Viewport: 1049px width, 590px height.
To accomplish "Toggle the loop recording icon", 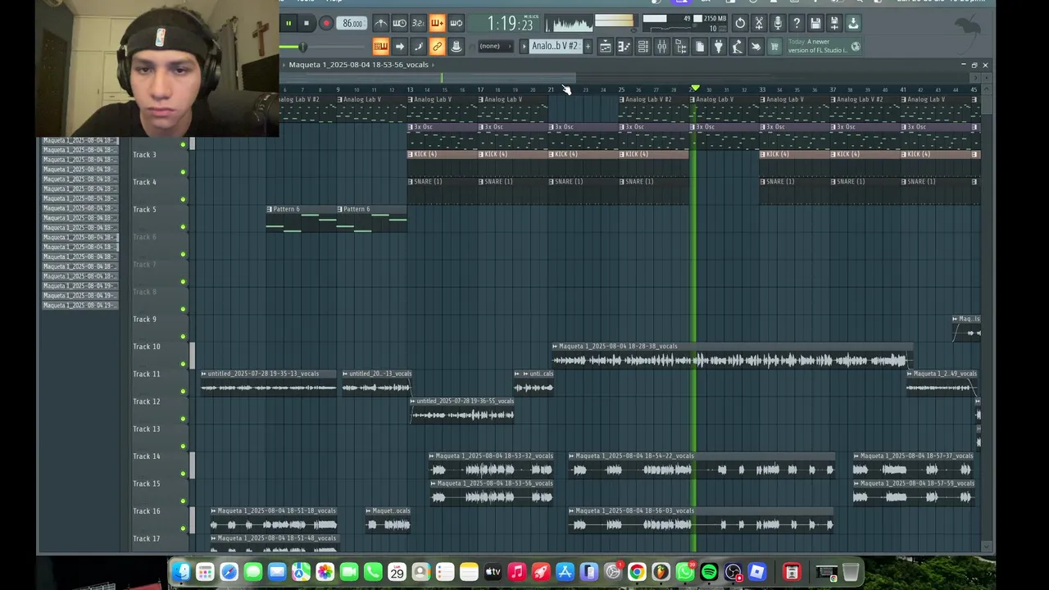I will [x=456, y=23].
